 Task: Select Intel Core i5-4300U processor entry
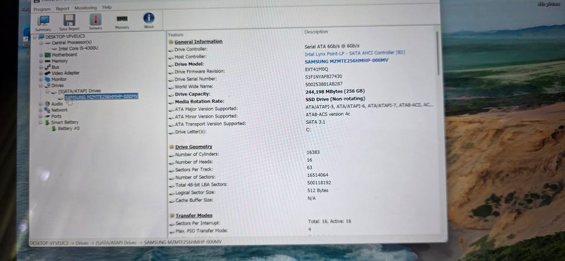pos(78,49)
